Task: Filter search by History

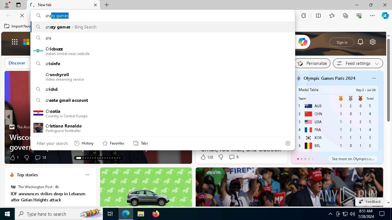Action: [x=84, y=143]
